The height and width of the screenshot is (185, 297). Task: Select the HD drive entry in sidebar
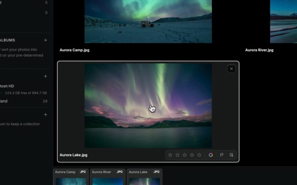click(x=7, y=86)
